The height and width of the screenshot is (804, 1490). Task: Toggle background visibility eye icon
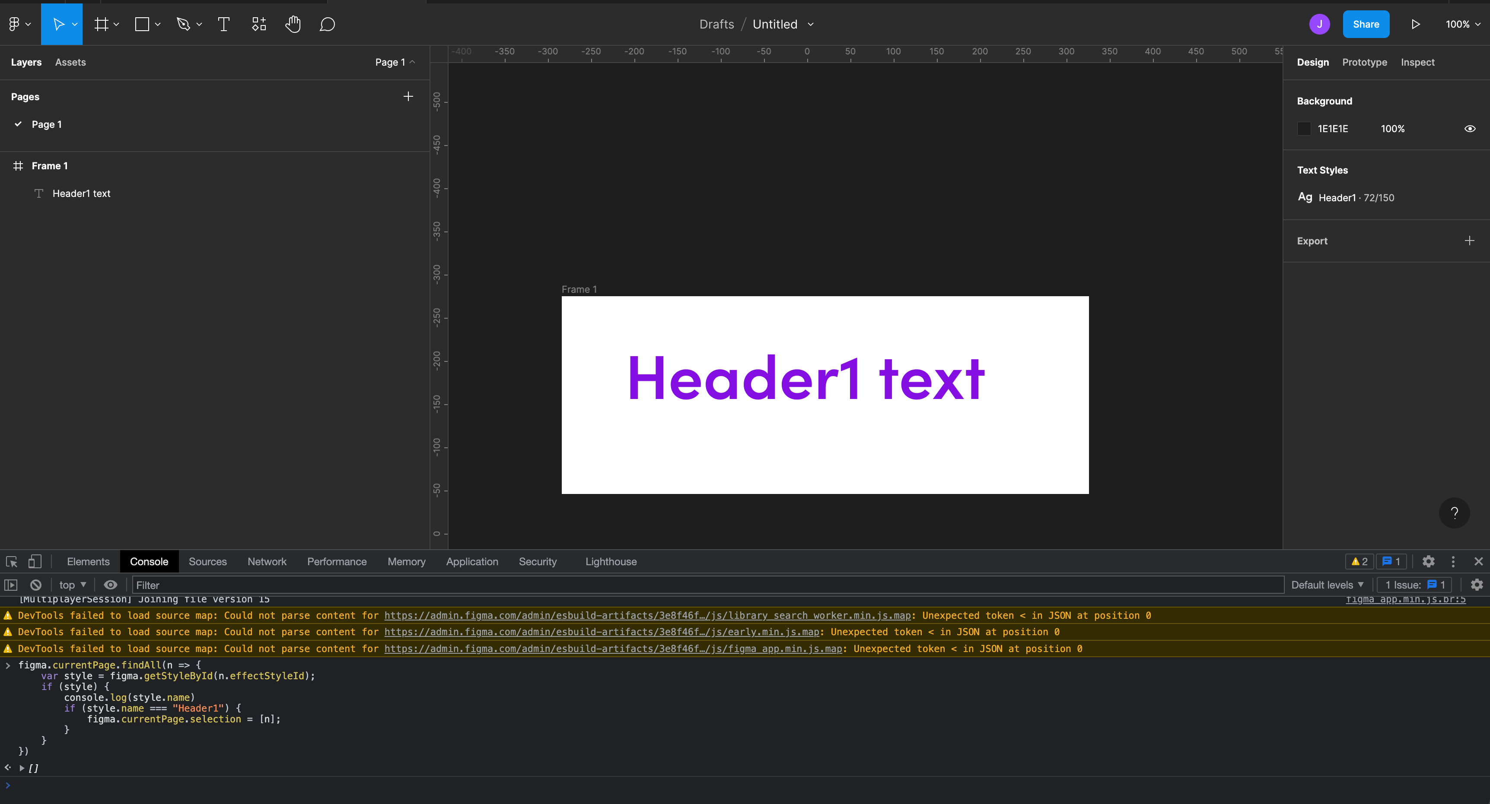coord(1470,129)
